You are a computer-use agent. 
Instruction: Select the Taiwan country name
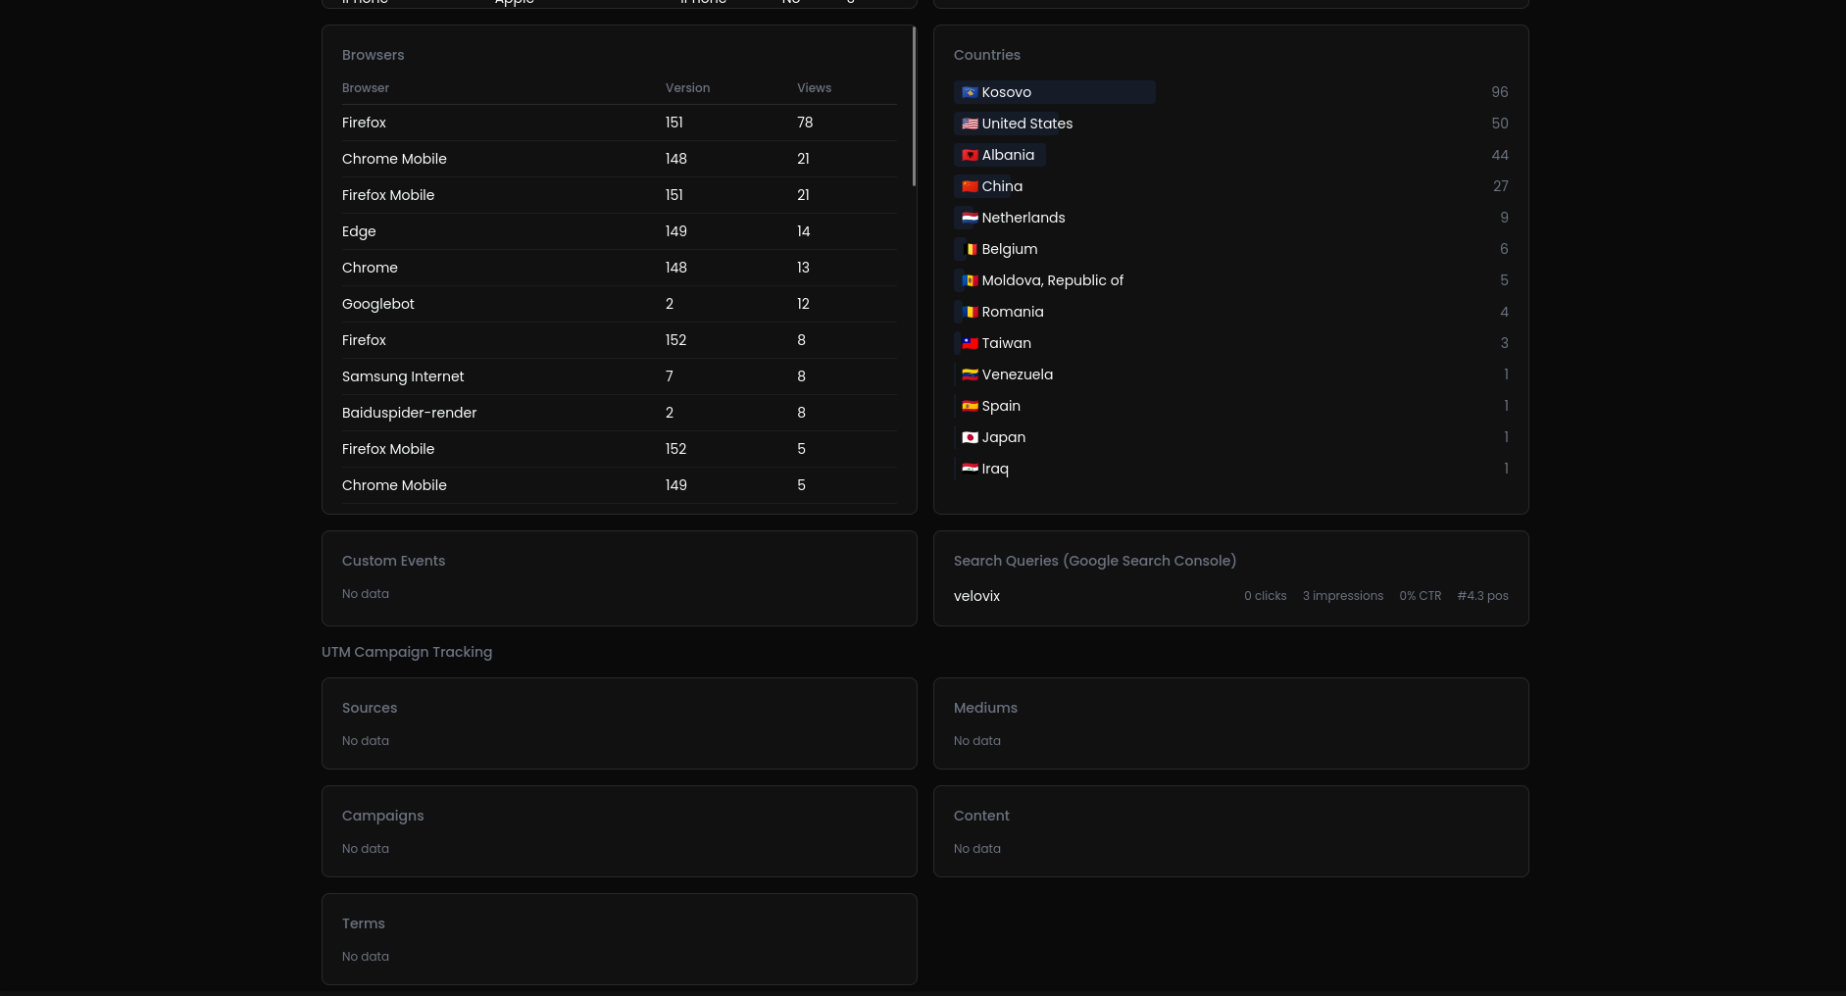tap(1006, 343)
